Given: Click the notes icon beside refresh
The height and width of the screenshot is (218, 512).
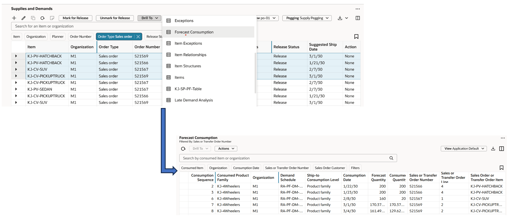Looking at the screenshot, I should (52, 18).
